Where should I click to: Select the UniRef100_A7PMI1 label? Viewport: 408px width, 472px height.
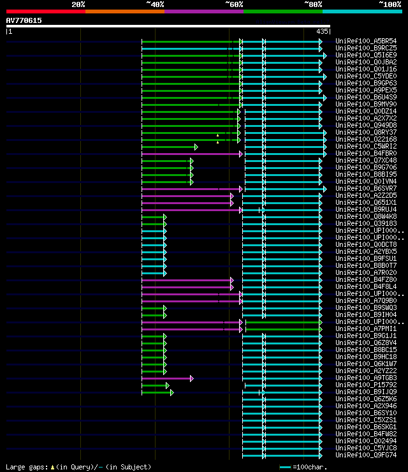tap(366, 328)
